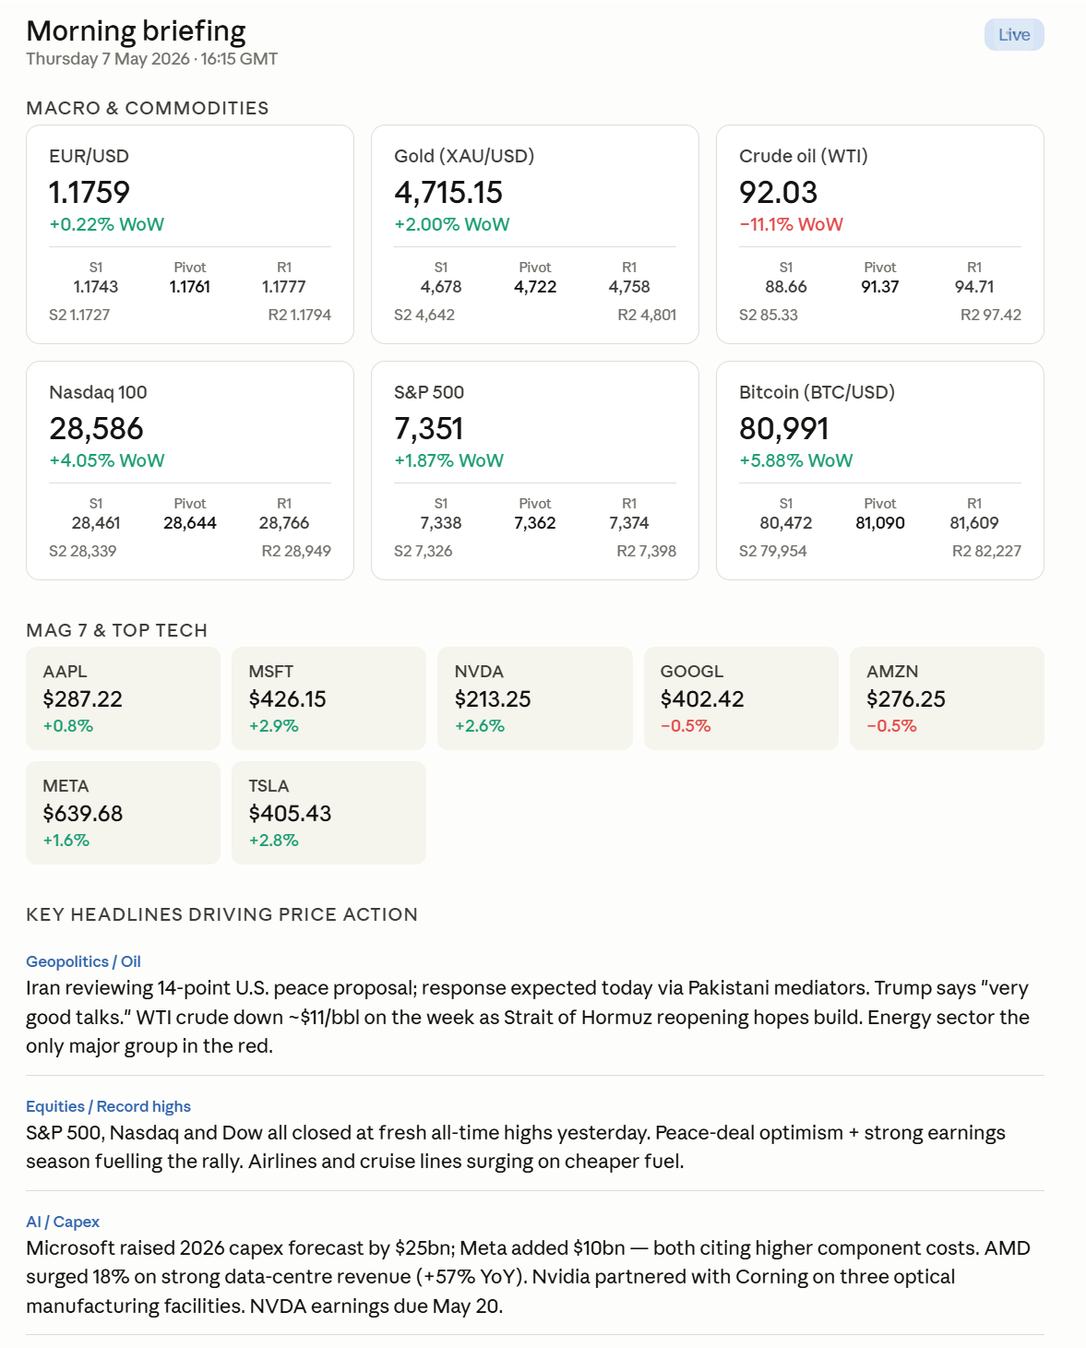Click AMZN price $276.25
This screenshot has height=1348, width=1086.
tap(906, 699)
